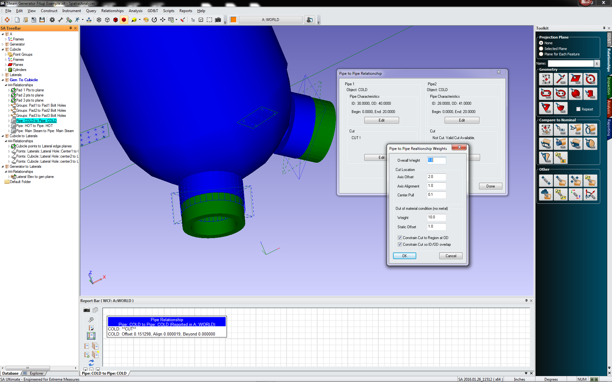This screenshot has height=382, width=612.
Task: Click the orange color swatch in toolbar
Action: pos(233,20)
